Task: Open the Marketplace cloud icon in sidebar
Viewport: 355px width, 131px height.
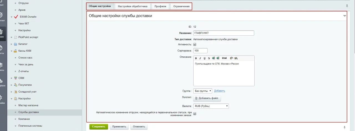Action: click(1, 81)
